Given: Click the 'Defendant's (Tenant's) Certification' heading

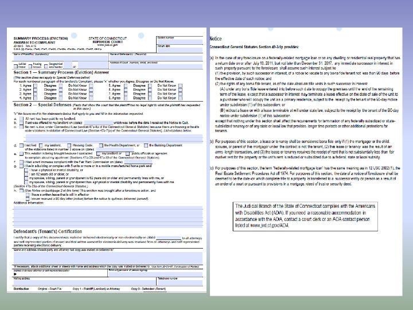Looking at the screenshot, I should pyautogui.click(x=48, y=231).
